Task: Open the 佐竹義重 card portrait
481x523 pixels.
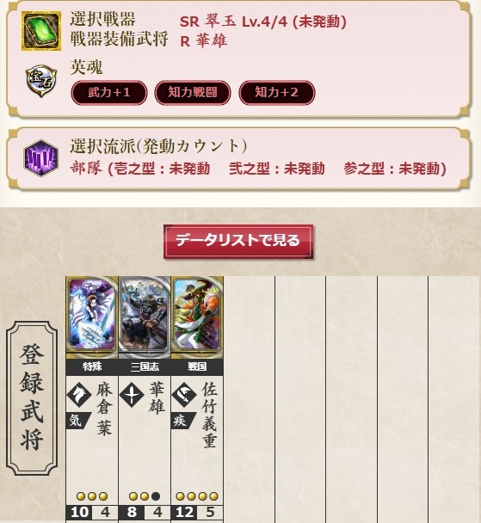Action: pos(197,317)
